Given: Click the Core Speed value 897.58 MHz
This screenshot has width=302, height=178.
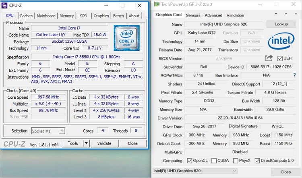Looking at the screenshot, I should (x=48, y=97).
